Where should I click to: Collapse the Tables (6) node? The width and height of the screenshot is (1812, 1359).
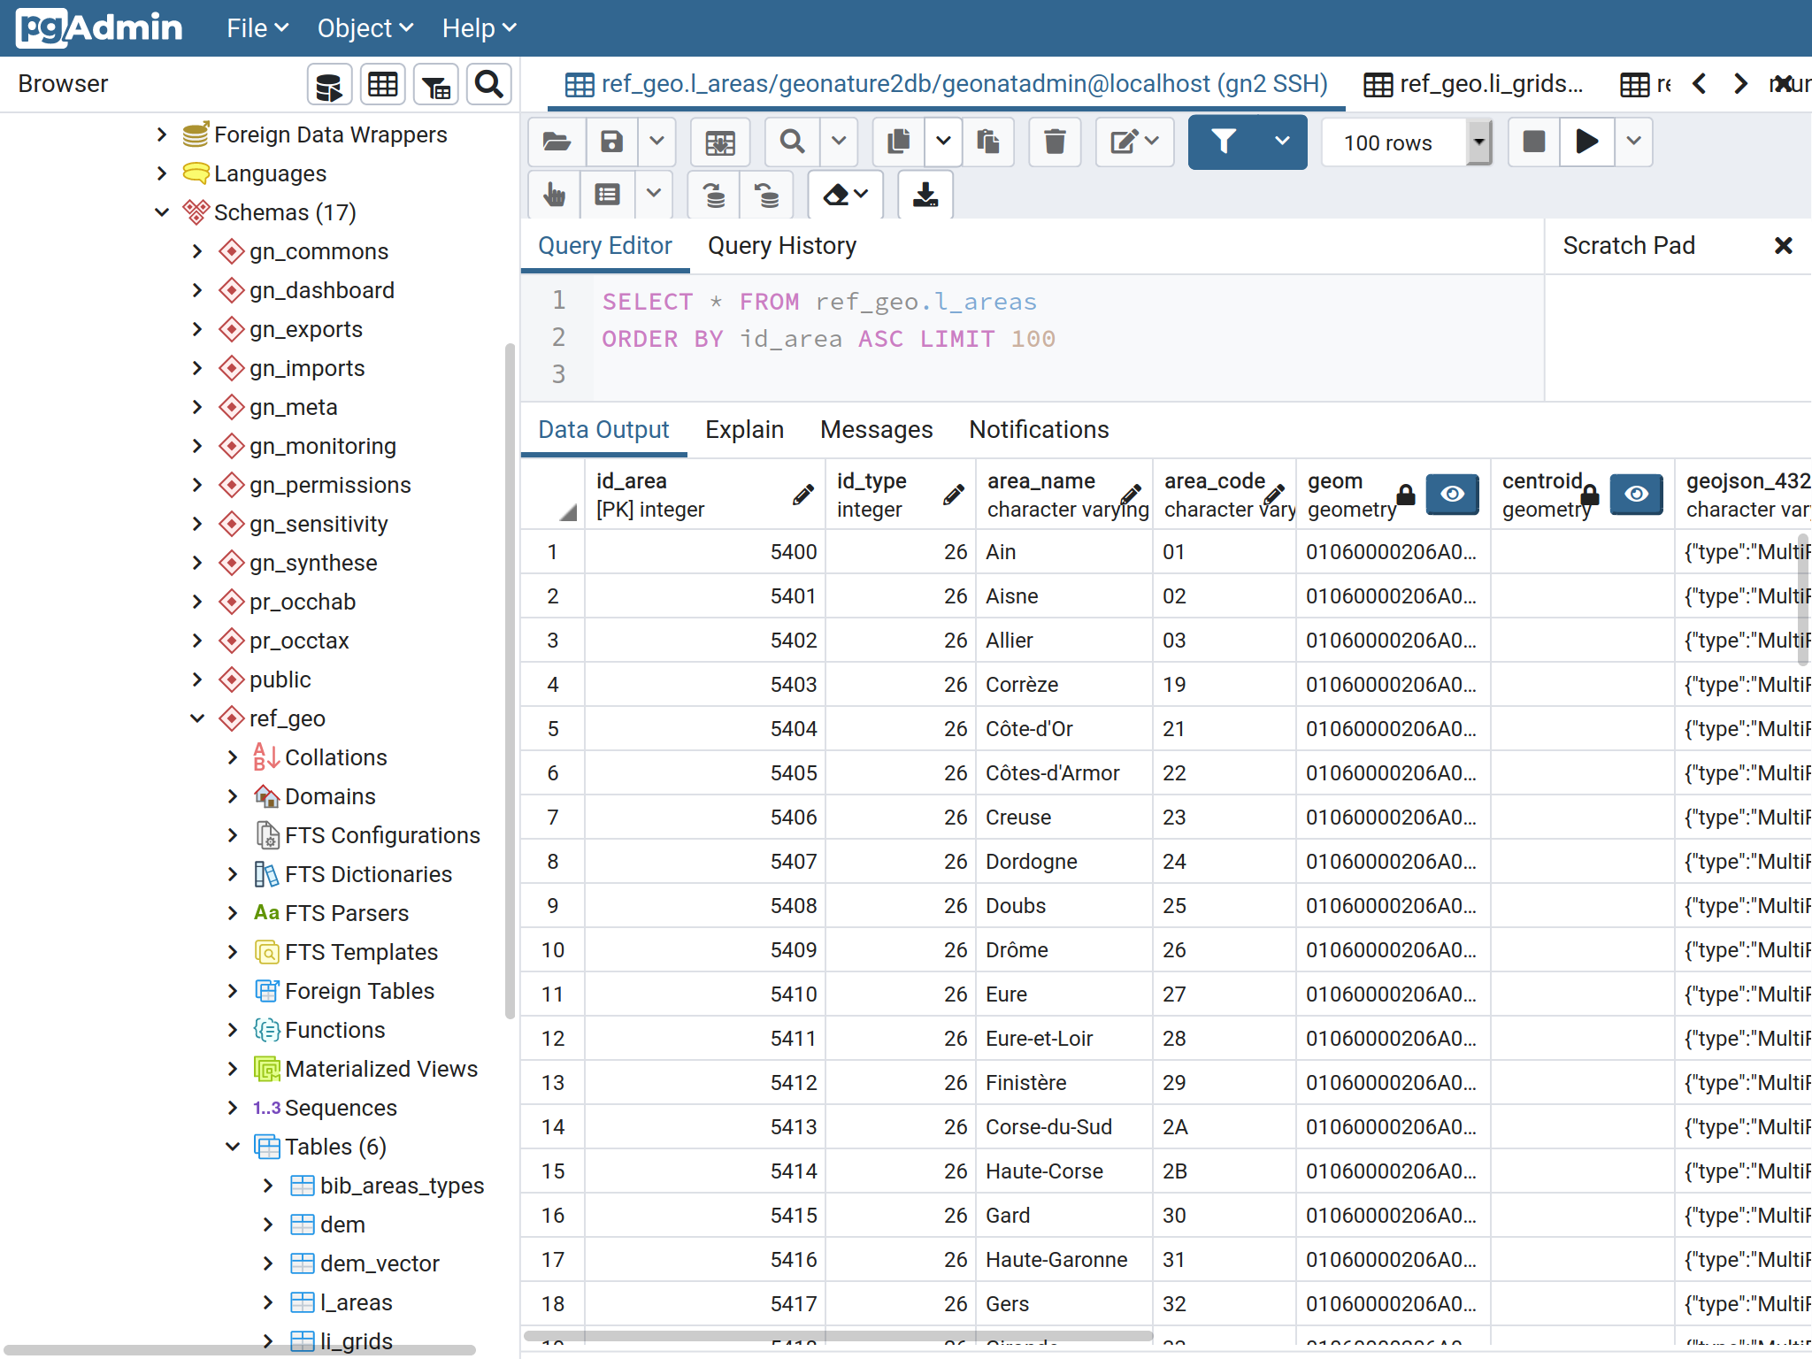tap(233, 1147)
